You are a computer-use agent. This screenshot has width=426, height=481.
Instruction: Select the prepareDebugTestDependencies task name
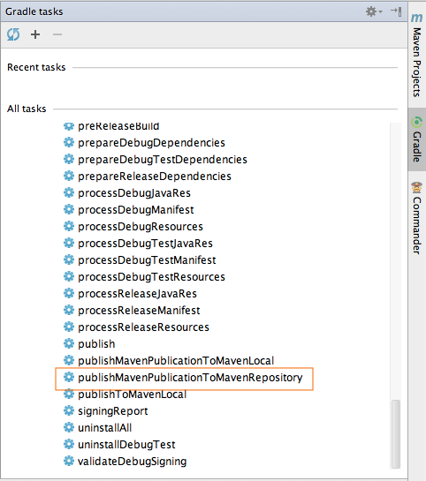click(163, 160)
